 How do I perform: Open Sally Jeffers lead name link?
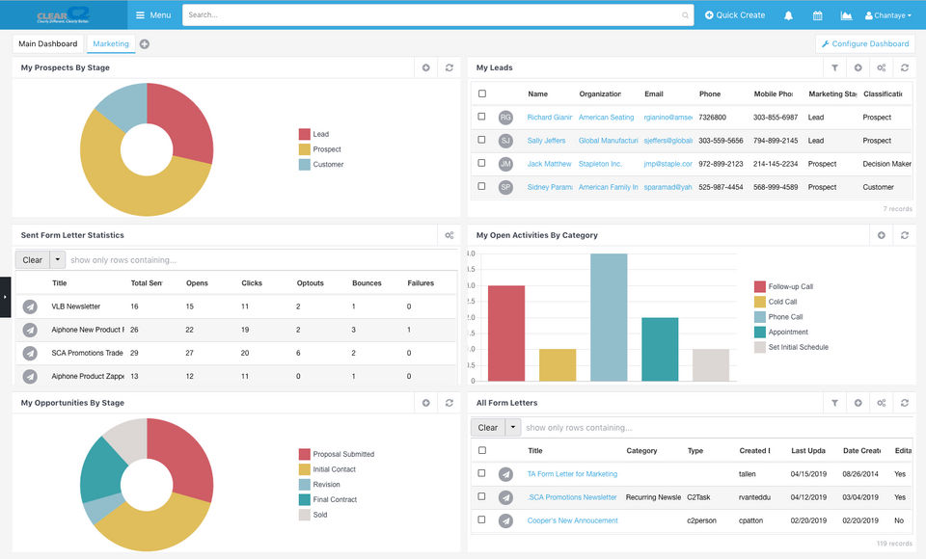click(546, 141)
